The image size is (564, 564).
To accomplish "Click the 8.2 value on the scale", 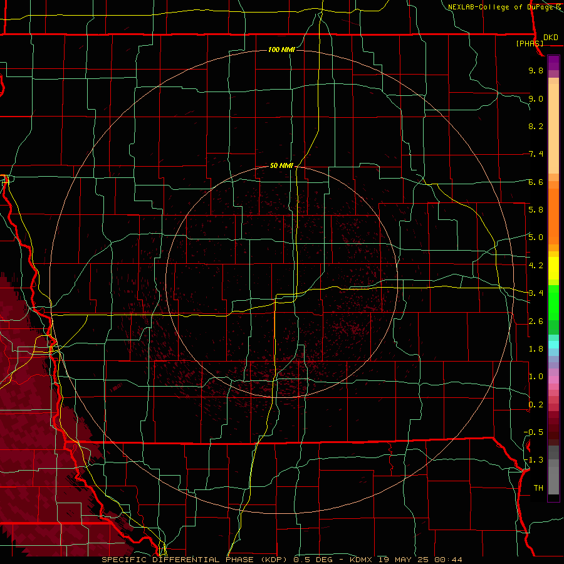I will [x=536, y=126].
